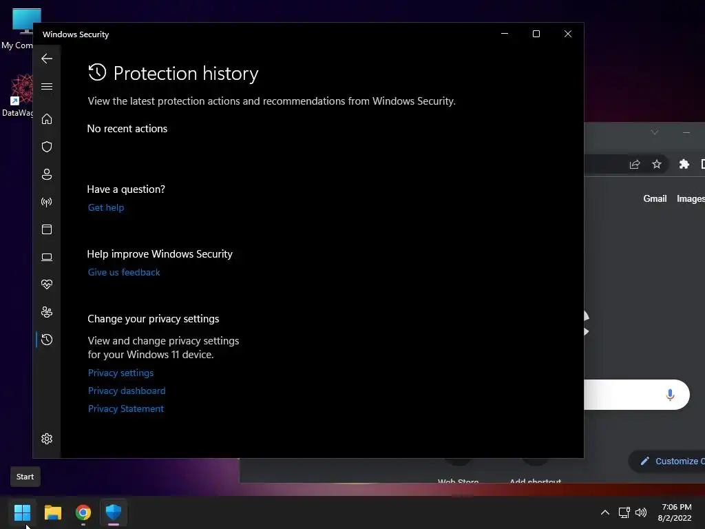Click the Protection history heading

pos(186,73)
